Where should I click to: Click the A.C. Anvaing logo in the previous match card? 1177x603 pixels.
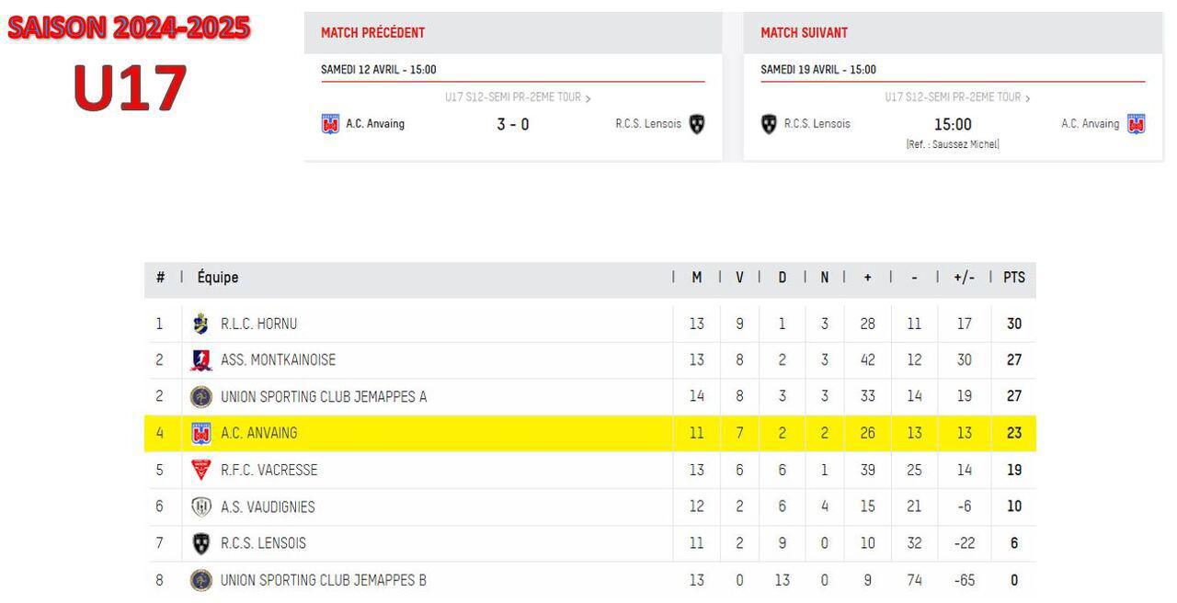[330, 124]
